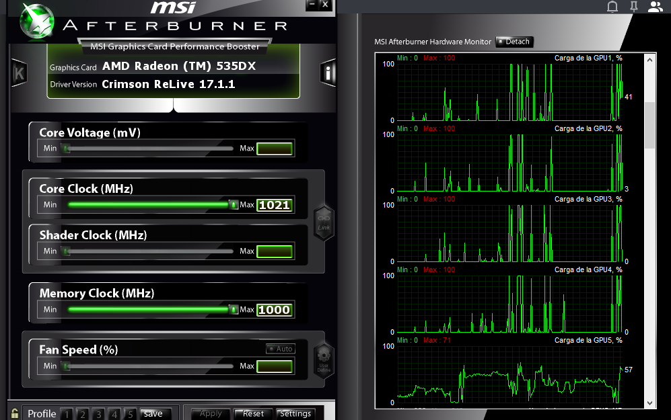This screenshot has height=420, width=671.
Task: Click the hardware monitor scrollbar thumb
Action: (x=649, y=125)
